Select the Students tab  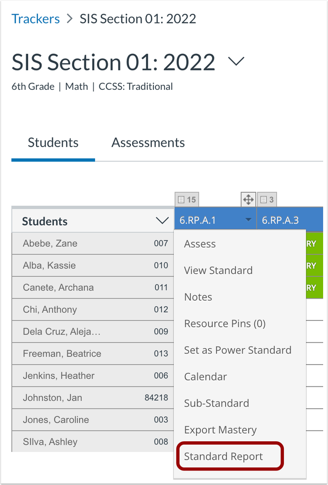click(x=53, y=143)
